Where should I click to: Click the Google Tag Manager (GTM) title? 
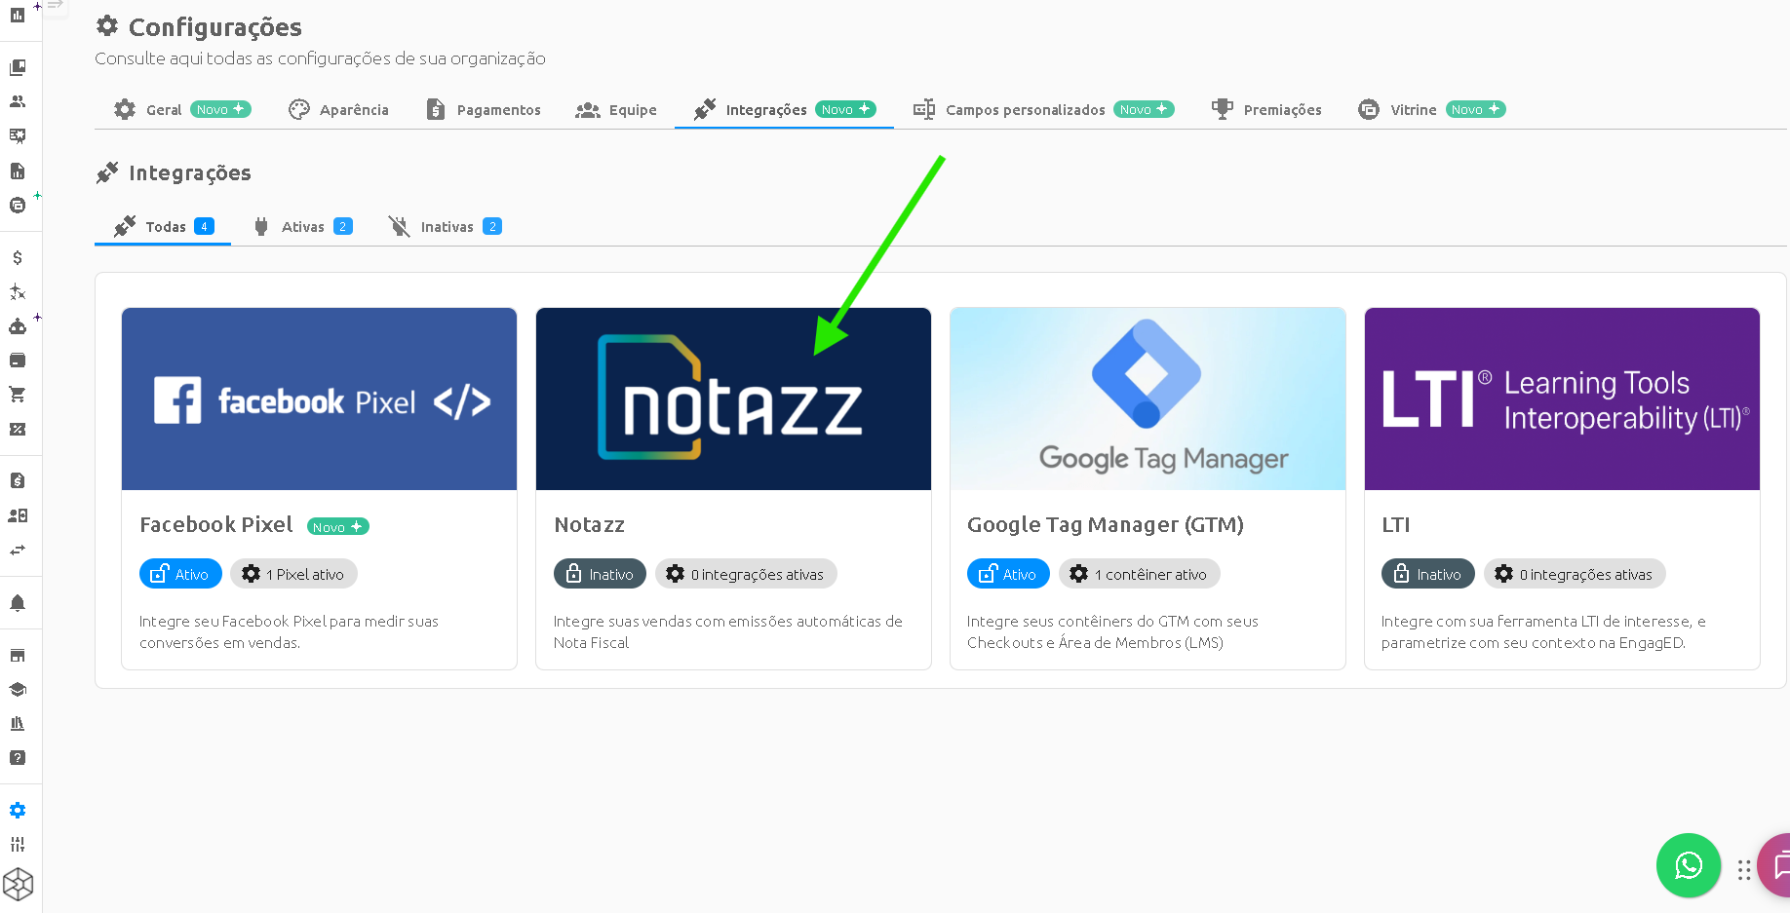[x=1106, y=525]
